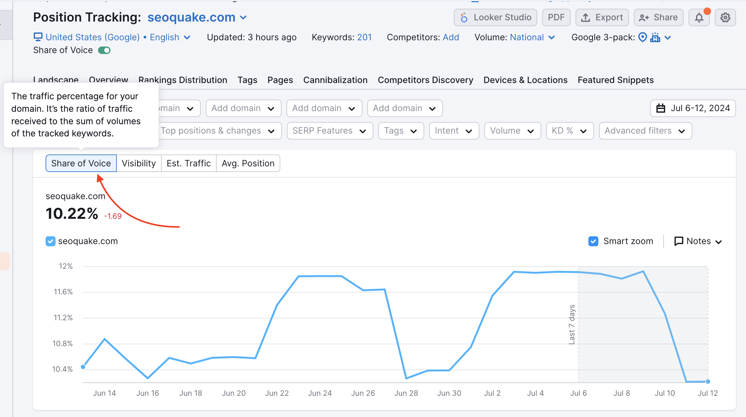Click the Export data icon
The width and height of the screenshot is (746, 417).
[x=602, y=17]
